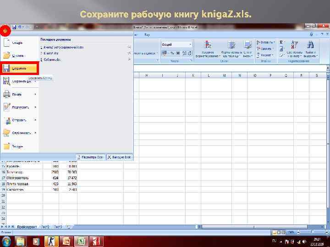
Task: Click Save icon in Quick Access Toolbar
Action: point(14,27)
